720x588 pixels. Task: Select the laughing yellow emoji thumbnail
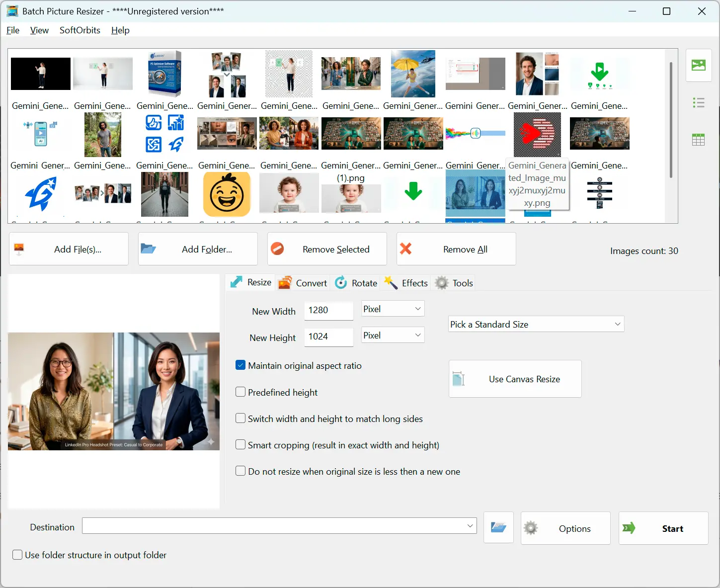coord(227,194)
